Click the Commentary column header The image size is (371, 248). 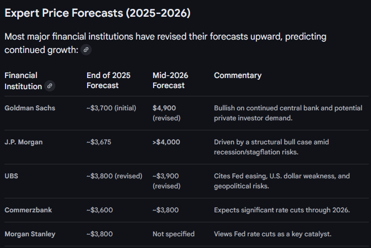[237, 75]
